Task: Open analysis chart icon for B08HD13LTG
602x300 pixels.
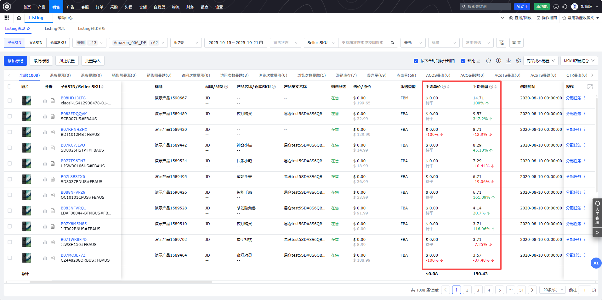Action: tap(45, 101)
